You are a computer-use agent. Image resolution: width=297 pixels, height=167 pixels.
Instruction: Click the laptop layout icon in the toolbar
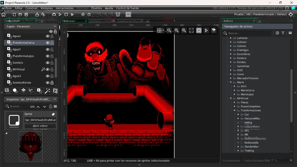click(128, 15)
